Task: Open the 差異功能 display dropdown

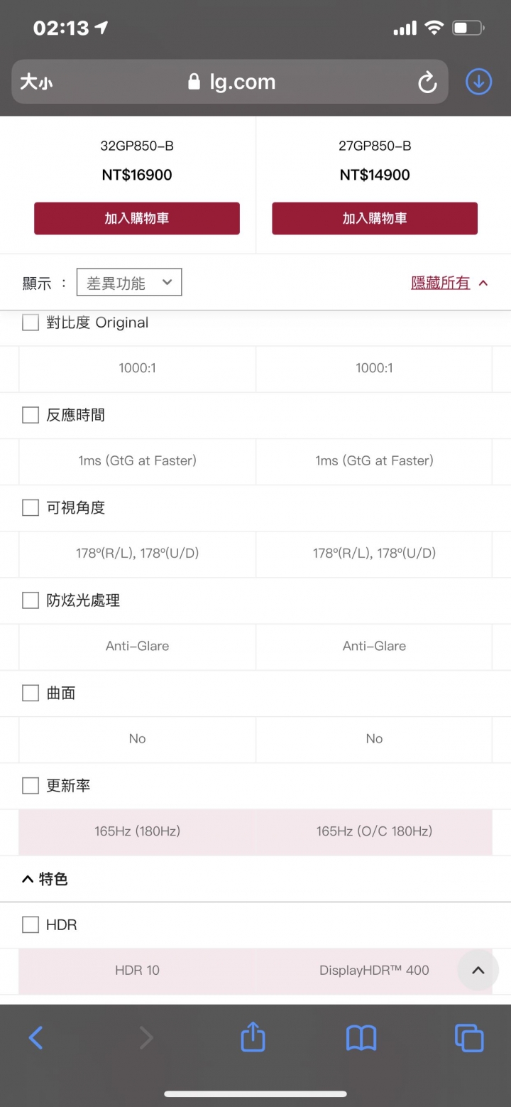Action: (x=129, y=282)
